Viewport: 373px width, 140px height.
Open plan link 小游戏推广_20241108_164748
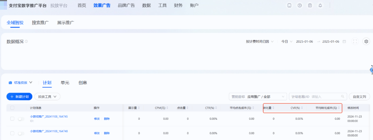click(x=49, y=131)
